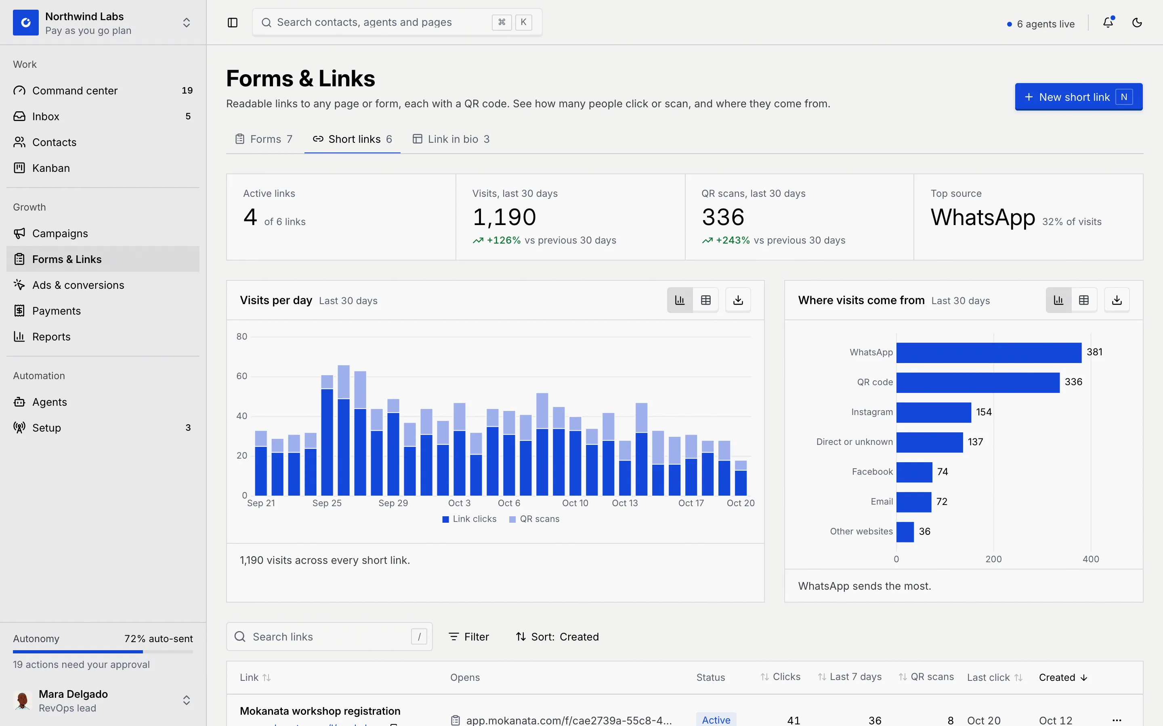Show Visits per day as table
This screenshot has height=726, width=1163.
coord(705,300)
